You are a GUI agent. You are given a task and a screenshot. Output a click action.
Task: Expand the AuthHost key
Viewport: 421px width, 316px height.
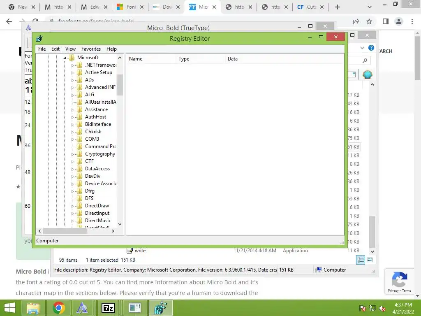[72, 117]
